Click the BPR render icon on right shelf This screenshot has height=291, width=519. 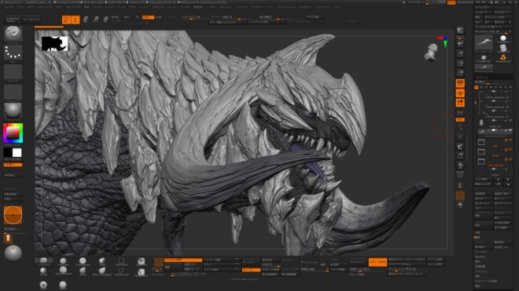[x=460, y=31]
